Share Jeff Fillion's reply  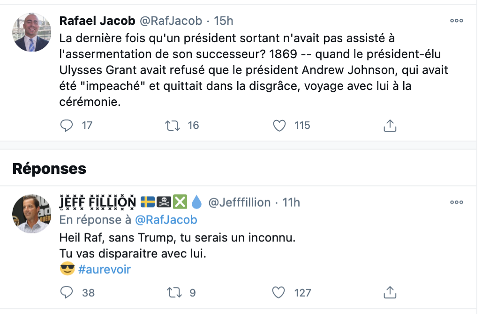click(390, 292)
